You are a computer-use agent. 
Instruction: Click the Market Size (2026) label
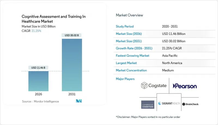tap(129, 34)
